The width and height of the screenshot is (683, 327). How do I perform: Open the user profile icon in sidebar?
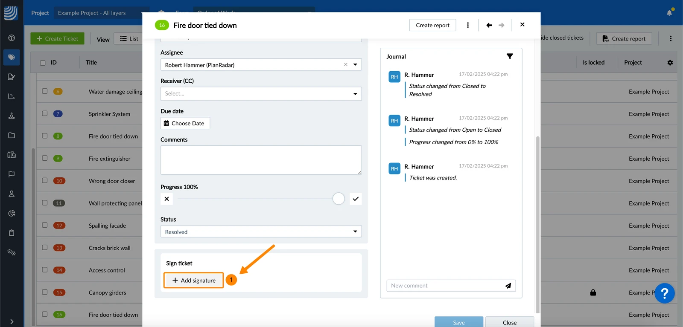click(12, 194)
